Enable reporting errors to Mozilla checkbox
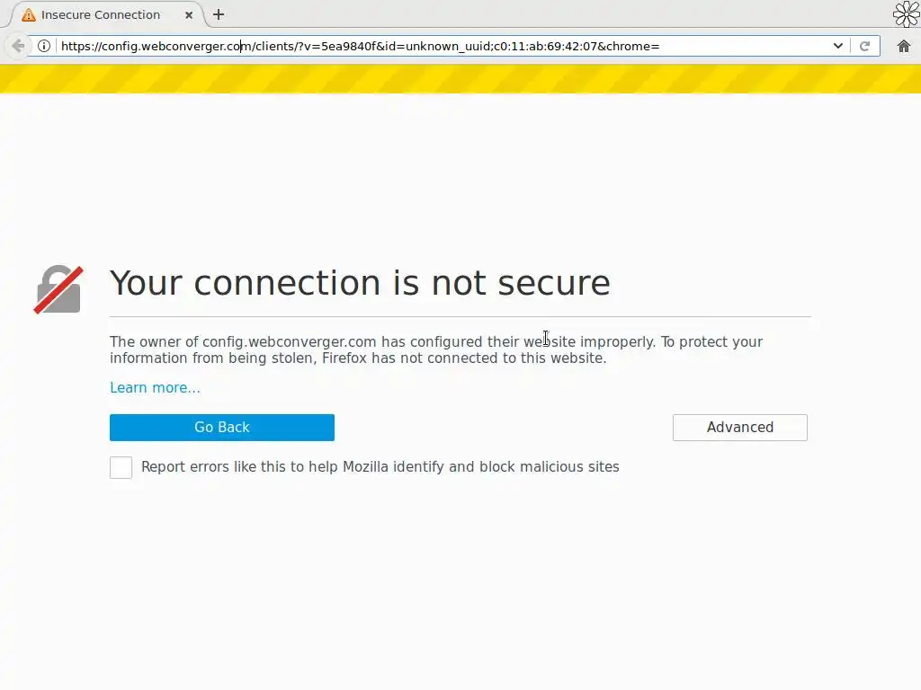The height and width of the screenshot is (690, 921). 121,467
